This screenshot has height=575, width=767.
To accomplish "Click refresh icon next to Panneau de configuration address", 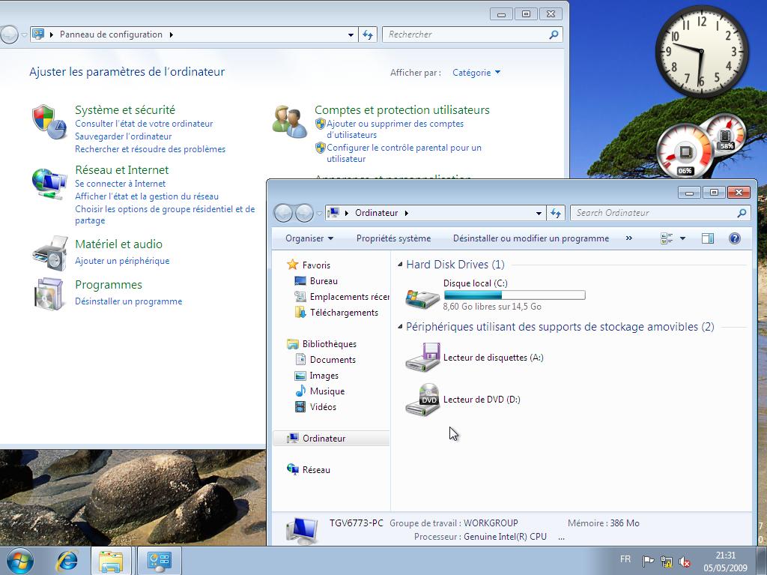I will 368,34.
